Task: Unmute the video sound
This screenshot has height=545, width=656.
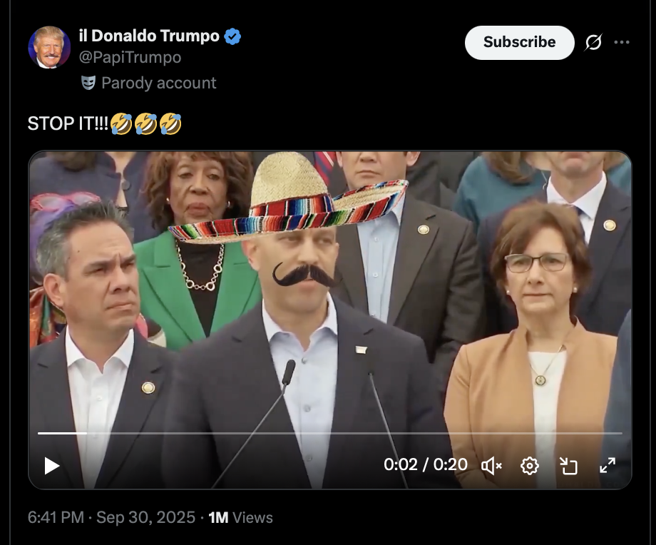Action: [x=491, y=466]
